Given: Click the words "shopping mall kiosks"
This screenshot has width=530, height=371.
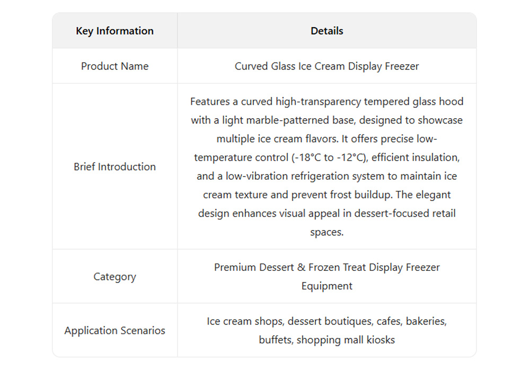Looking at the screenshot, I should pyautogui.click(x=346, y=340).
